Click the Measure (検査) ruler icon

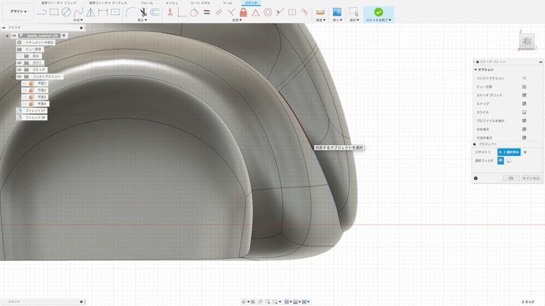coord(320,12)
